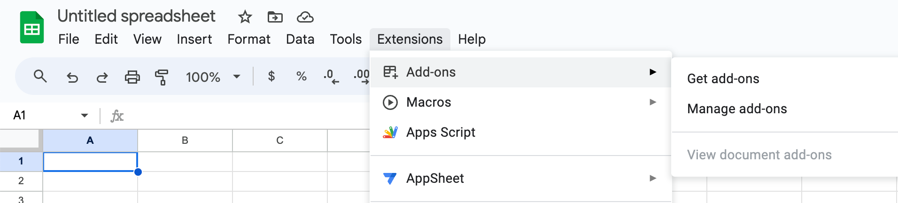The height and width of the screenshot is (203, 898).
Task: Open the Data menu
Action: click(x=300, y=39)
